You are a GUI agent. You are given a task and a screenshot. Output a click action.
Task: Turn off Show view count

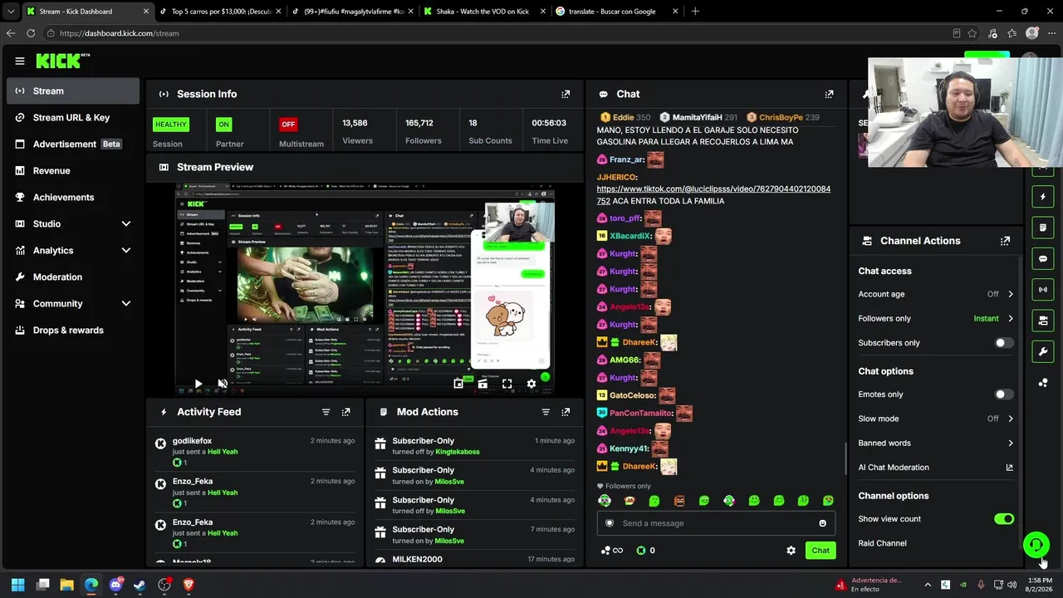[1004, 519]
